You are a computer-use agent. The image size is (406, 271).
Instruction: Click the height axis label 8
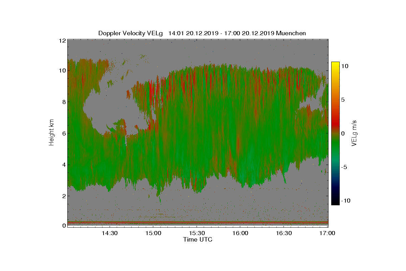[64, 102]
